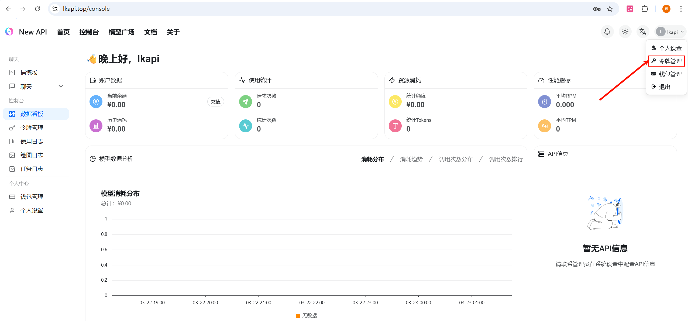This screenshot has width=688, height=321.
Task: Click the notification bell icon
Action: coord(607,32)
